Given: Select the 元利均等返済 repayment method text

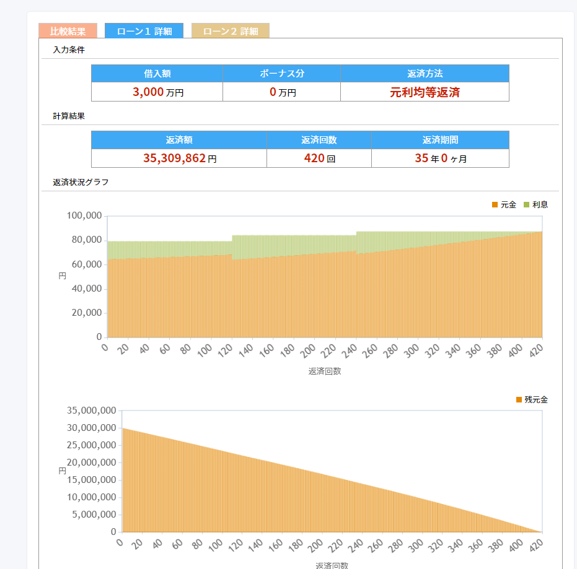Looking at the screenshot, I should point(425,92).
